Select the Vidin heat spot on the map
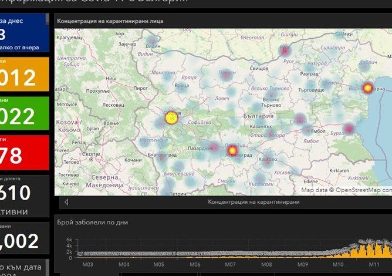Viewport: 392px width, 276px height. click(x=153, y=42)
